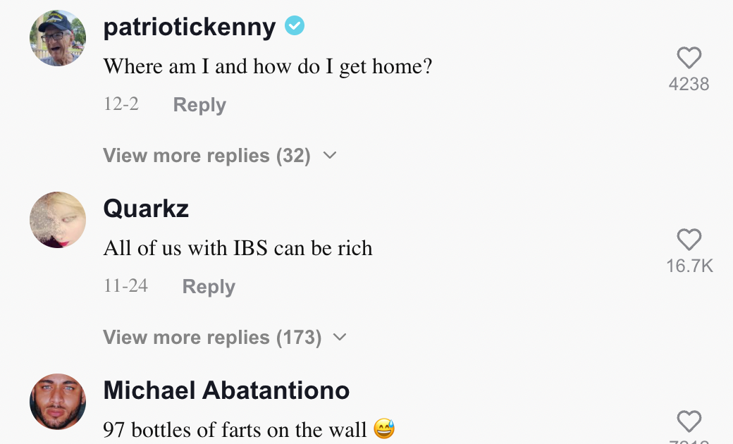This screenshot has width=733, height=444.
Task: Heart Michael Abatantiono's bottles comment
Action: point(689,421)
